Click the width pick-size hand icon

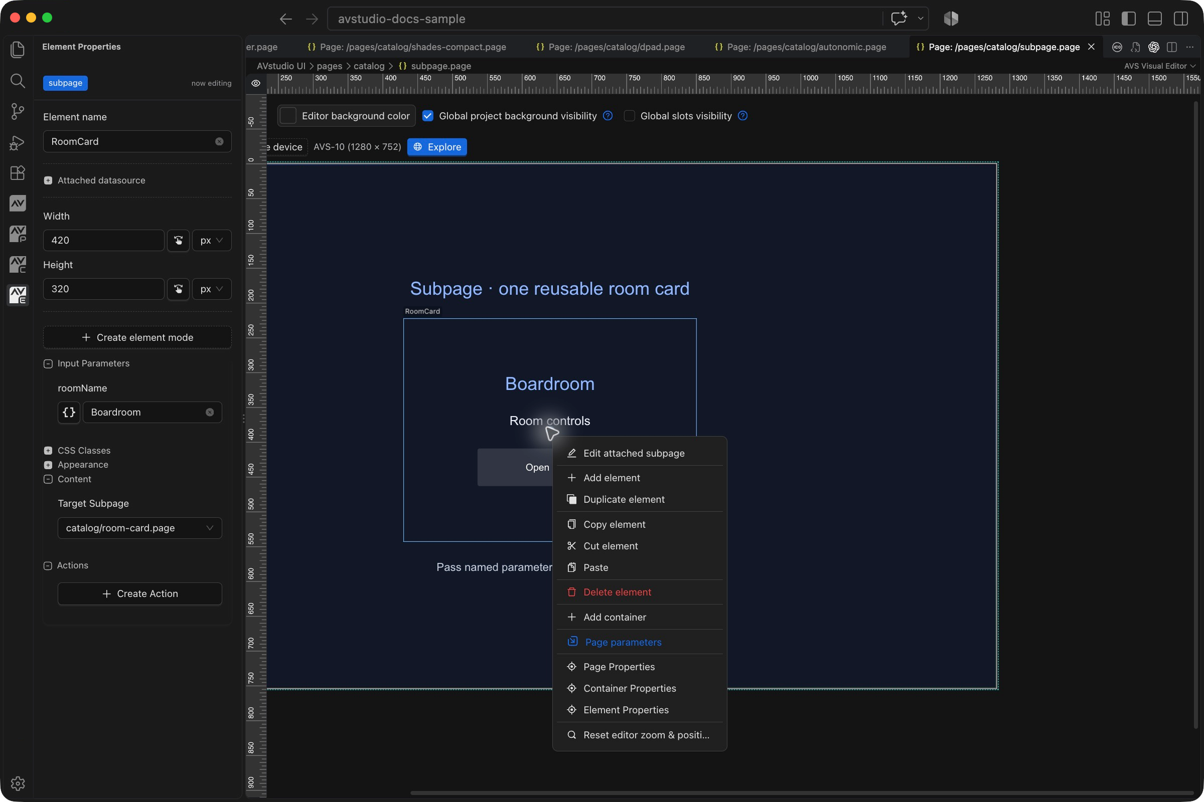coord(178,241)
